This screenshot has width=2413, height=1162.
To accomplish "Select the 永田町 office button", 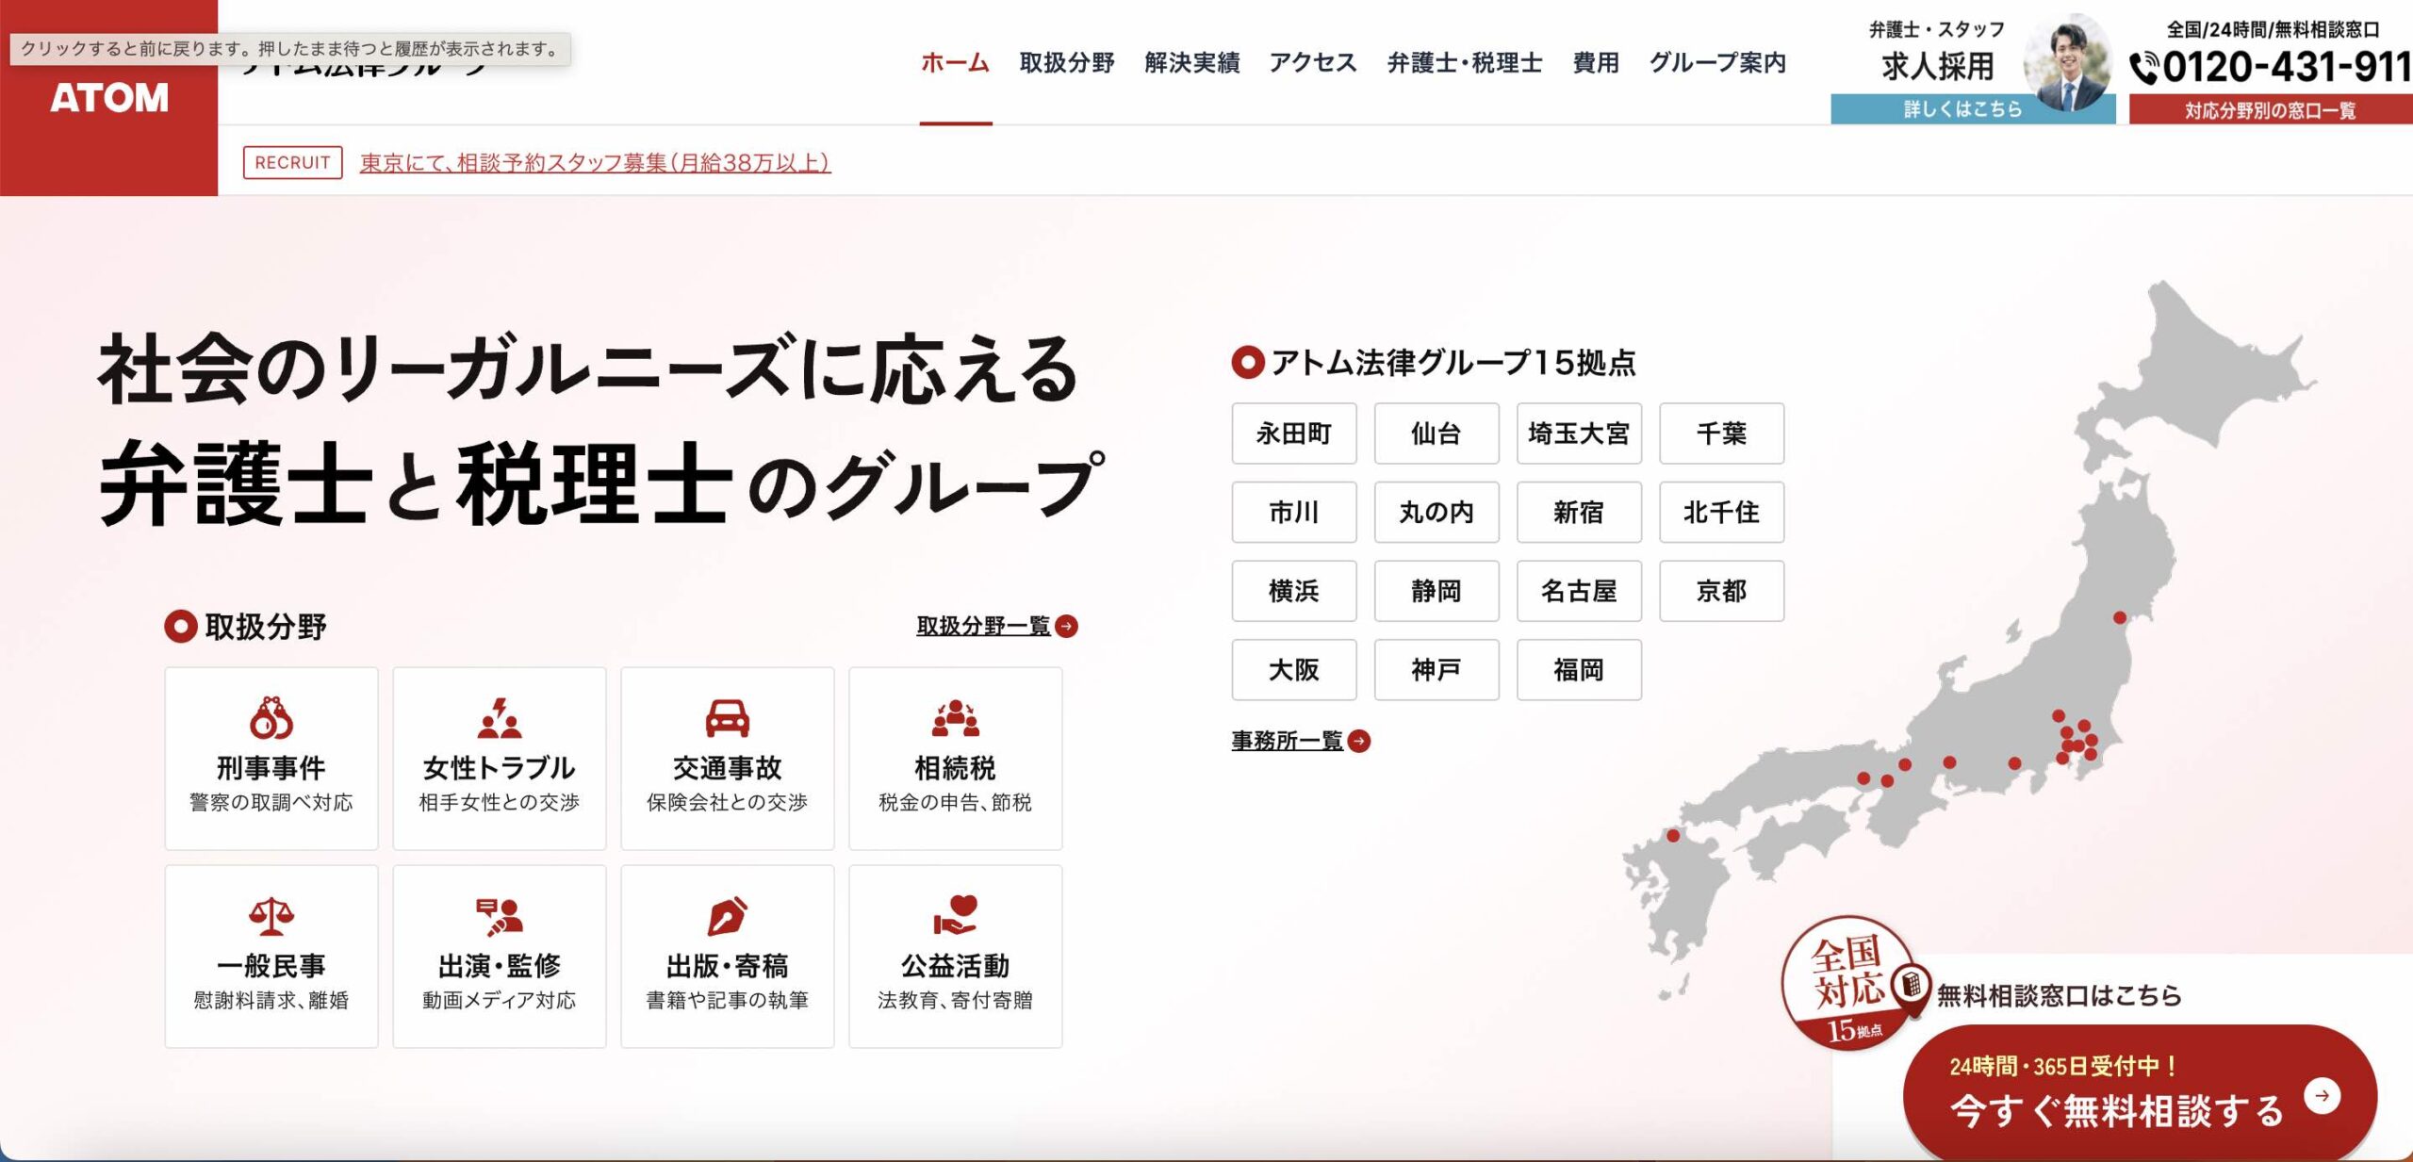I will pyautogui.click(x=1293, y=434).
